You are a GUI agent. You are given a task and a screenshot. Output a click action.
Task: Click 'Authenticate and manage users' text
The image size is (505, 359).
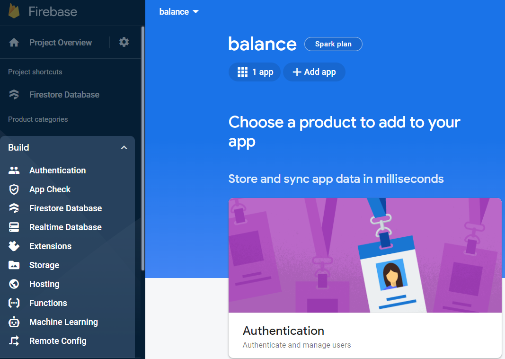pyautogui.click(x=297, y=345)
